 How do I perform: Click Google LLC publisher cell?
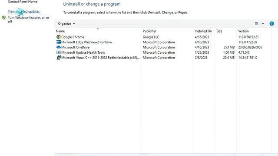click(x=151, y=37)
